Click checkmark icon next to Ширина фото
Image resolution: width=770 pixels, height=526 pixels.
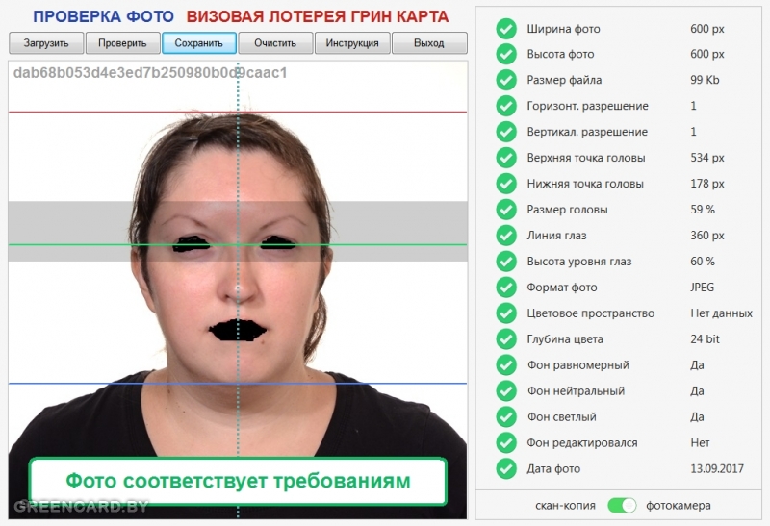point(506,29)
